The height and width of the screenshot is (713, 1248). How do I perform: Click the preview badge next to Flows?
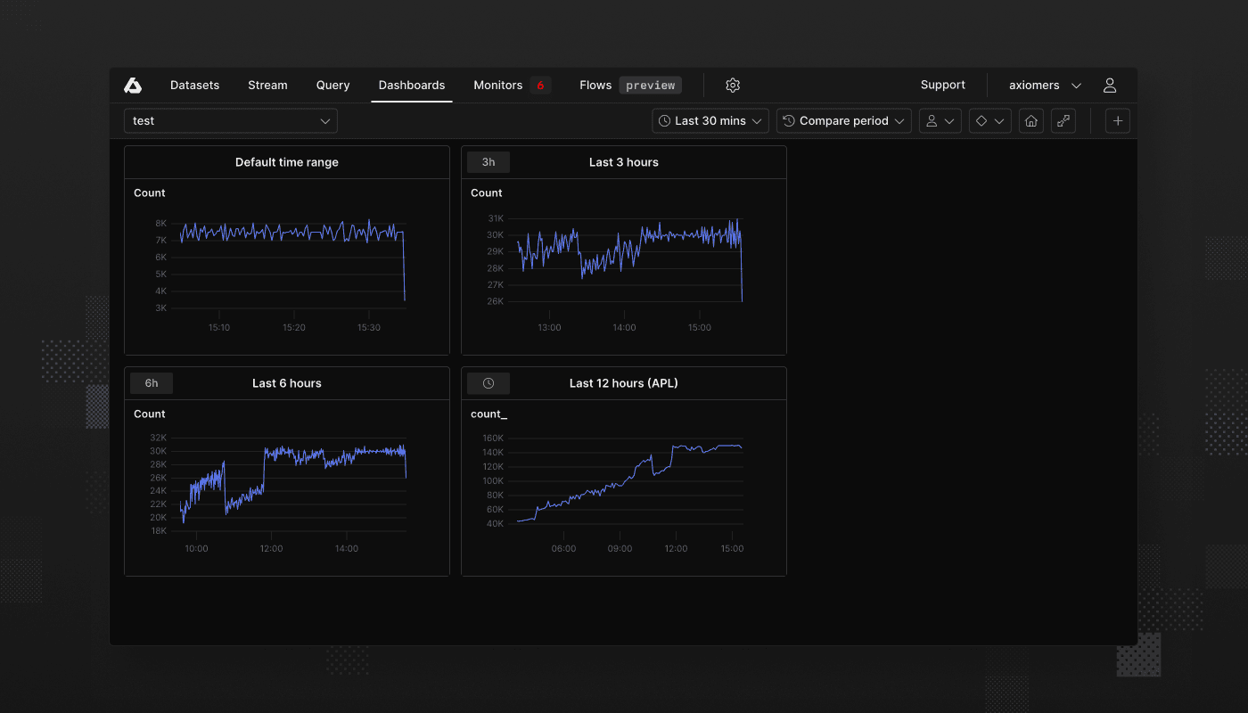pyautogui.click(x=650, y=85)
